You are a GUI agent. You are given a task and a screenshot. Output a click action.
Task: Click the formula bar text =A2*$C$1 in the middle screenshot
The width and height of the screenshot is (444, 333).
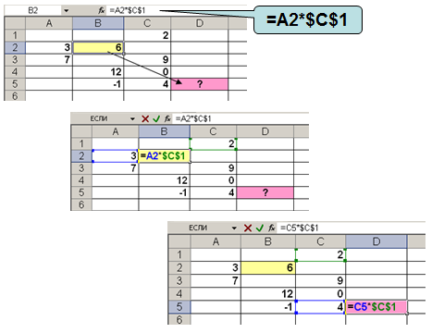click(x=193, y=118)
